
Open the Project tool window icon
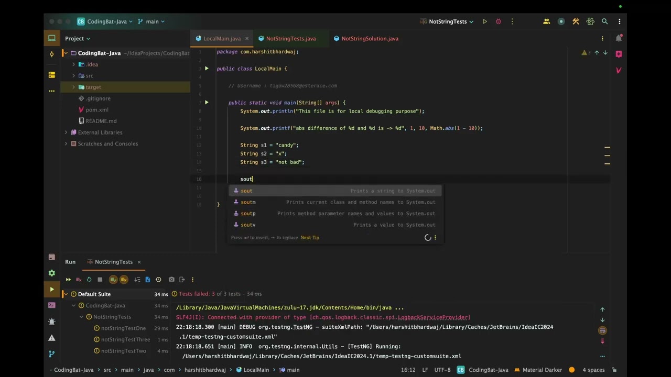pos(52,38)
